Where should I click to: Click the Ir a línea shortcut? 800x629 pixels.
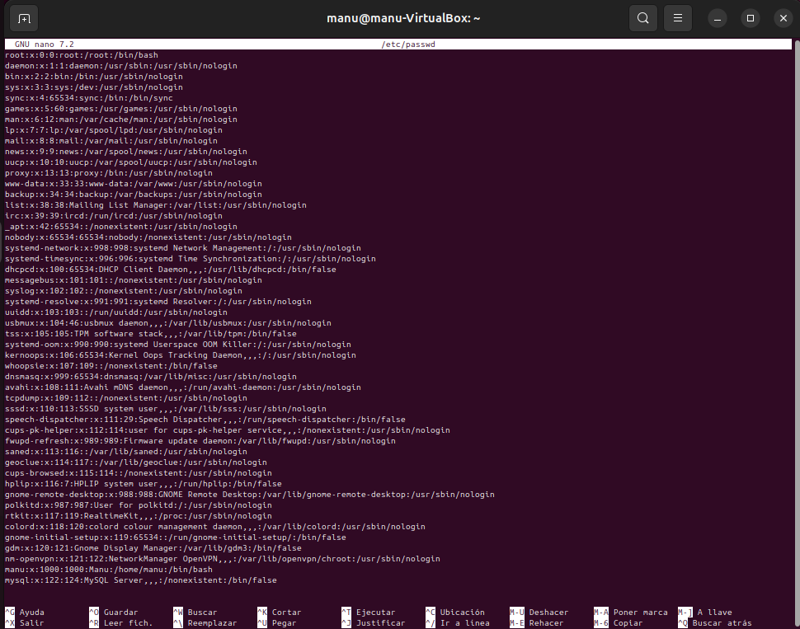pos(464,623)
